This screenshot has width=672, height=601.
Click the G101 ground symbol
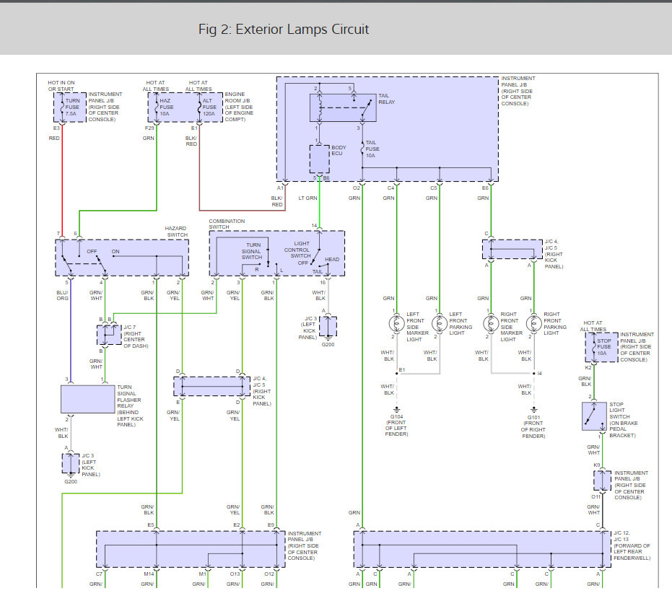pos(533,410)
